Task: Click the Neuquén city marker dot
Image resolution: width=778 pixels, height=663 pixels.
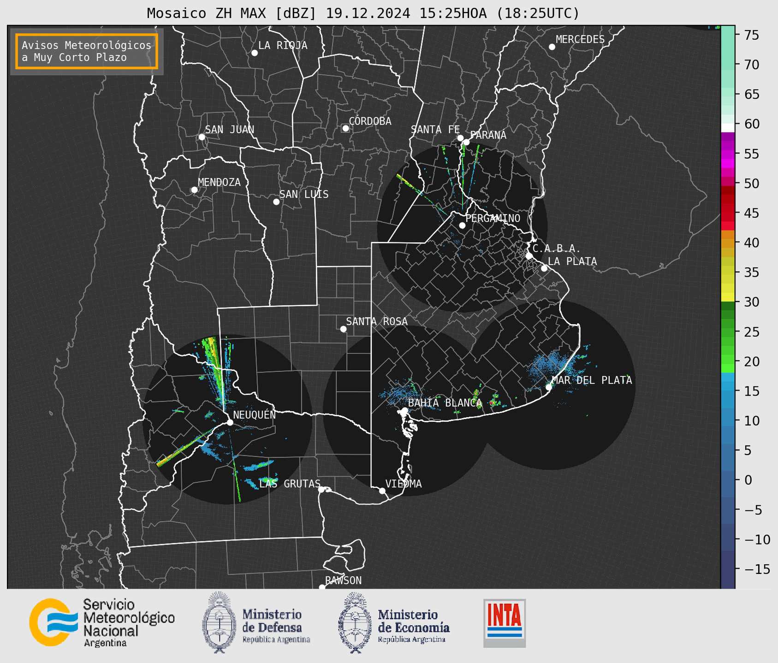Action: click(x=230, y=422)
